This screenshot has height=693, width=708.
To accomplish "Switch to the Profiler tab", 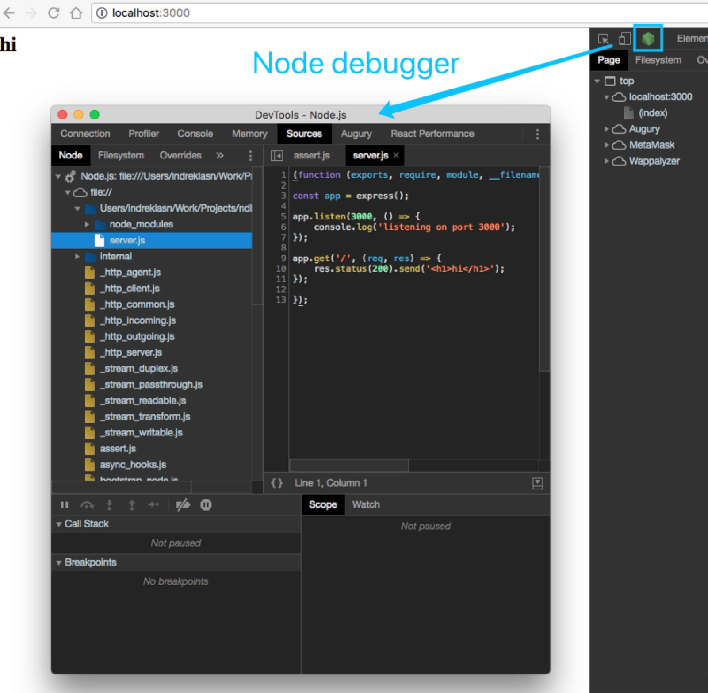I will point(144,134).
